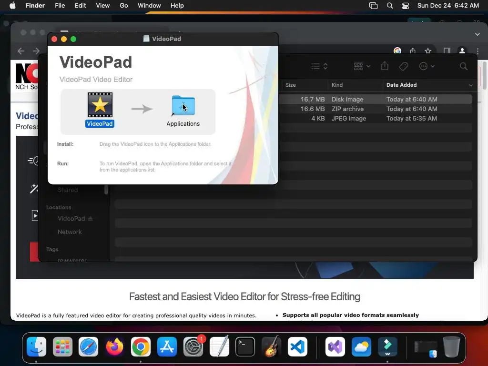This screenshot has height=366, width=488.
Task: Click the NCH Software logo on webpage
Action: pyautogui.click(x=27, y=76)
